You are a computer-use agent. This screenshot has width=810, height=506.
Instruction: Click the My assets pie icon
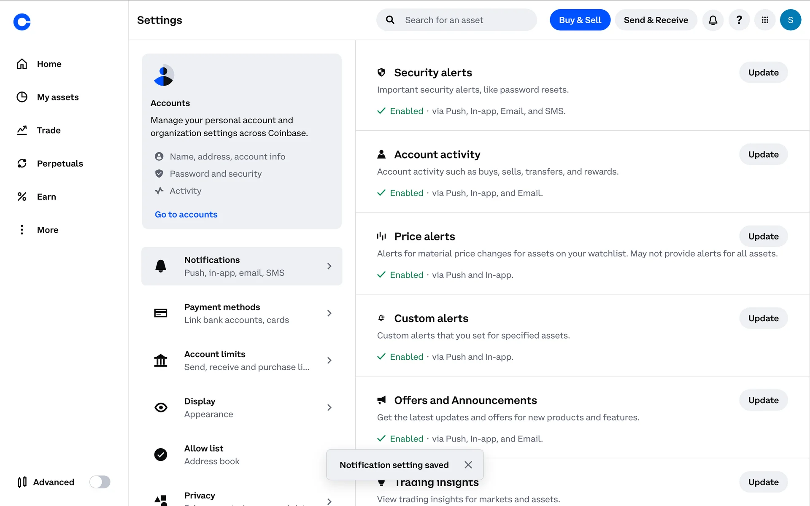coord(22,97)
